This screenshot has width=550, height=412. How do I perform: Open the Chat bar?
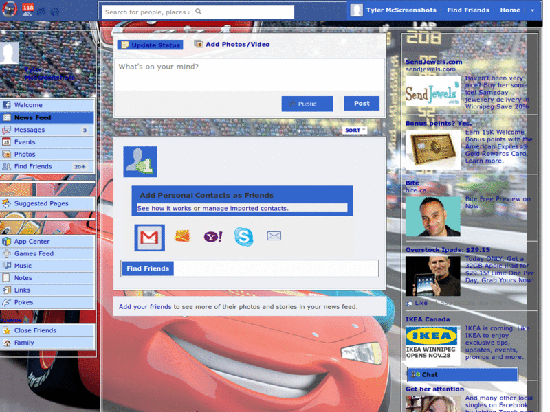click(x=463, y=374)
